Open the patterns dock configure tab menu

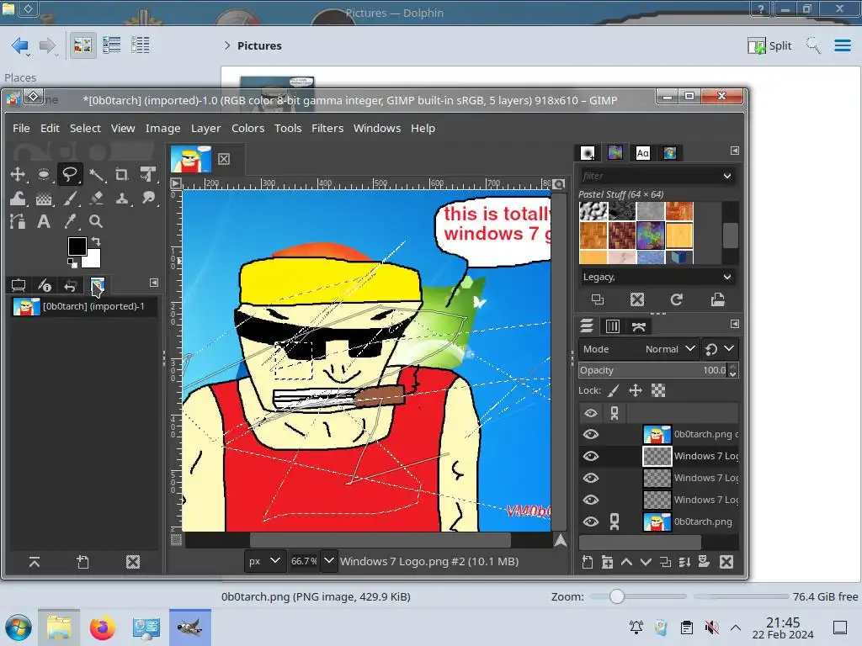(734, 151)
